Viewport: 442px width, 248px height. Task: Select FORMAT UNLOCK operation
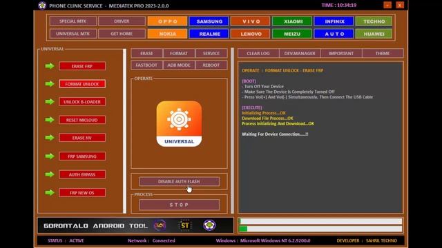point(82,84)
